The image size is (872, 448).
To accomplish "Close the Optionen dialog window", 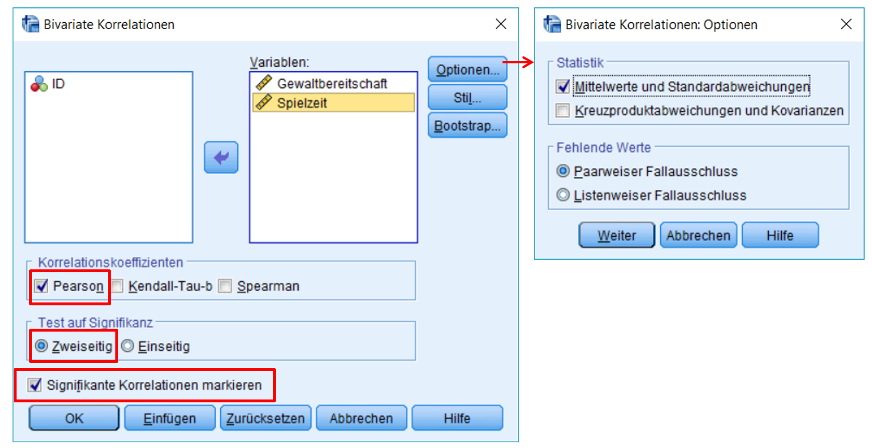I will [x=846, y=24].
